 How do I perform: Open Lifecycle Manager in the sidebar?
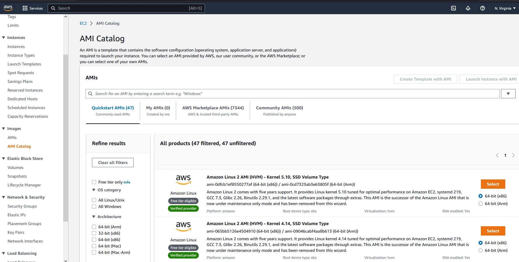pos(24,185)
